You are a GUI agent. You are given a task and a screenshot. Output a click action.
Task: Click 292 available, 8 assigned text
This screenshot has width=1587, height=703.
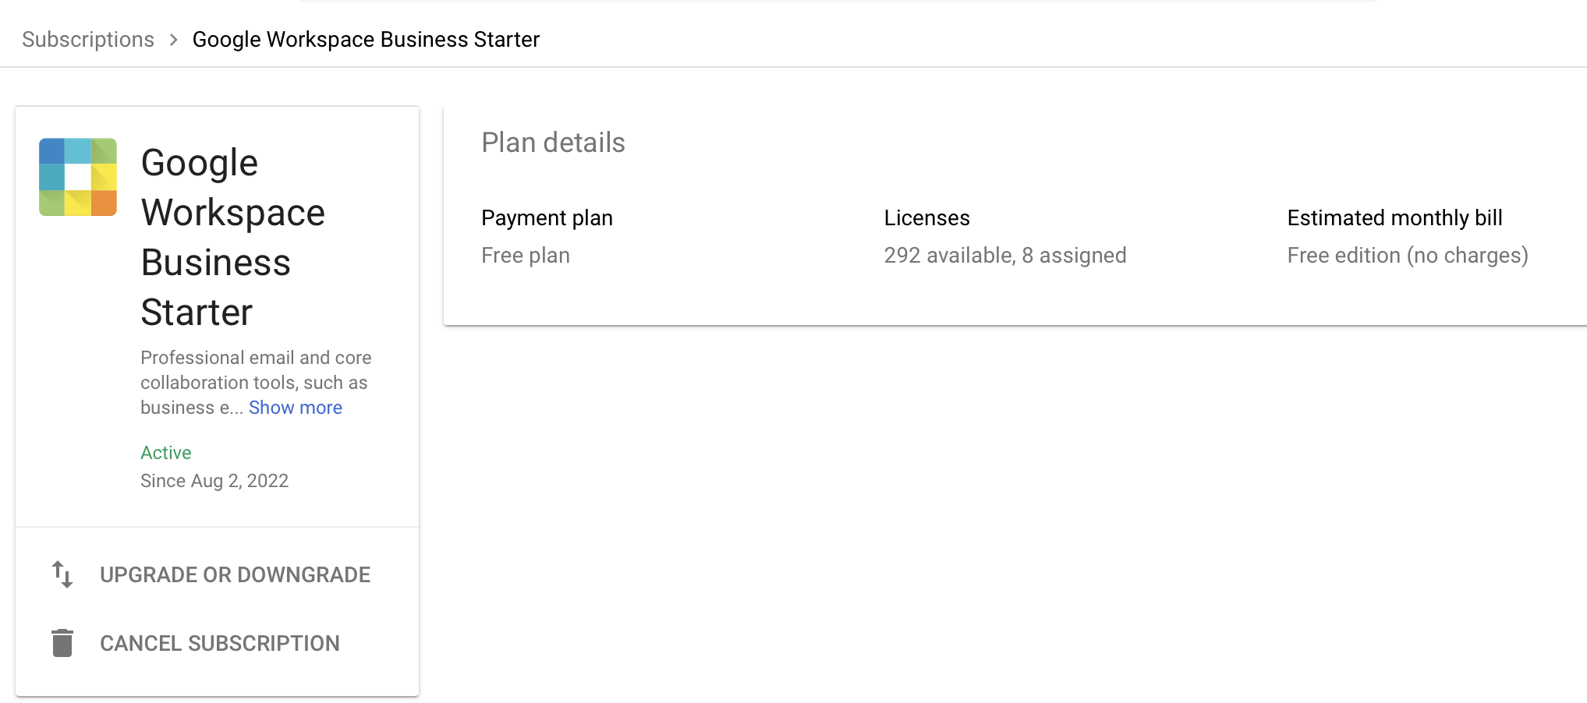point(1005,256)
